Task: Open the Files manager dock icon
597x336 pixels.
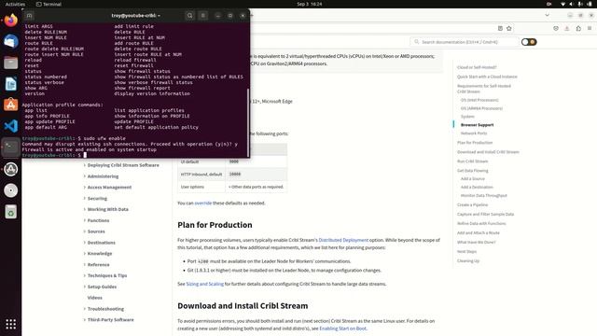Action: pyautogui.click(x=10, y=63)
